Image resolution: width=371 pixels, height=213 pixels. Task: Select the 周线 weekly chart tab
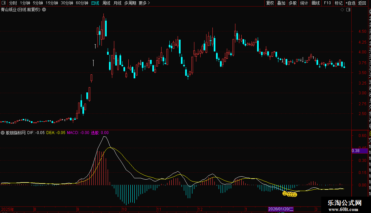106,3
